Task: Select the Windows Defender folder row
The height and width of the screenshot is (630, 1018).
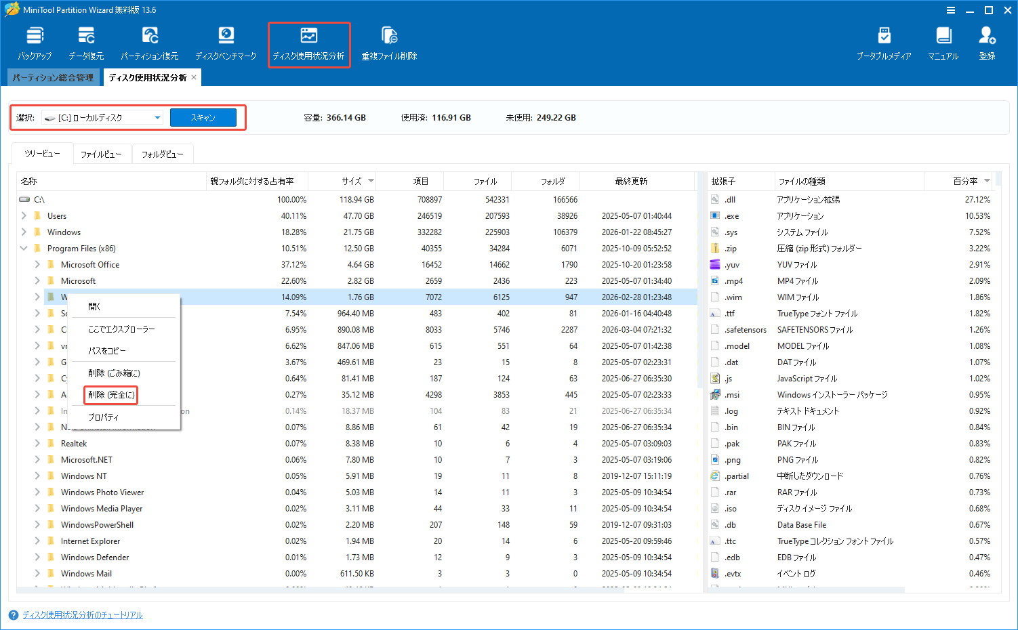Action: pyautogui.click(x=96, y=557)
